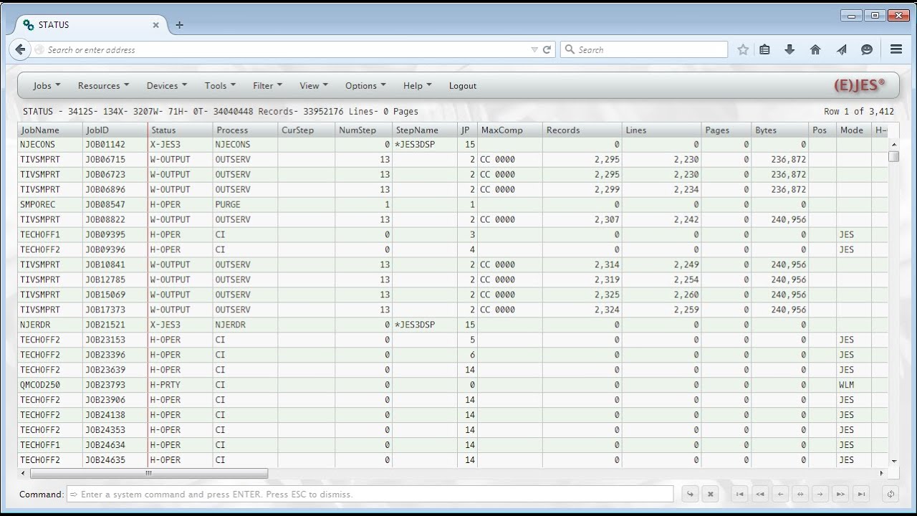Open the Filter dropdown menu
917x516 pixels.
(267, 85)
